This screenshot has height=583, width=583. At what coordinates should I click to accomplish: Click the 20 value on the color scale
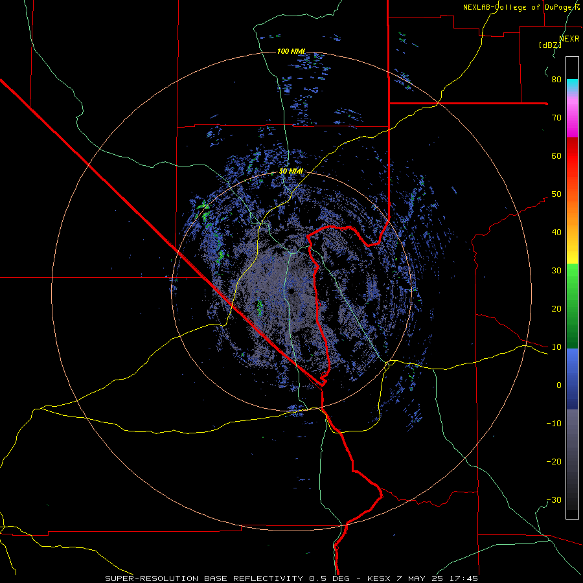[556, 309]
